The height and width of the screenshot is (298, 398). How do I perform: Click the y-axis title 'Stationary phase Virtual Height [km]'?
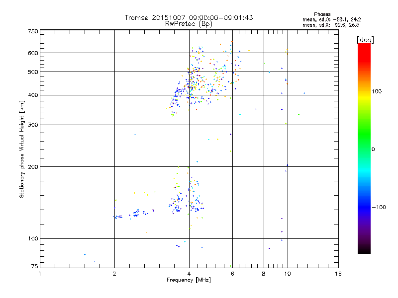tap(22, 149)
